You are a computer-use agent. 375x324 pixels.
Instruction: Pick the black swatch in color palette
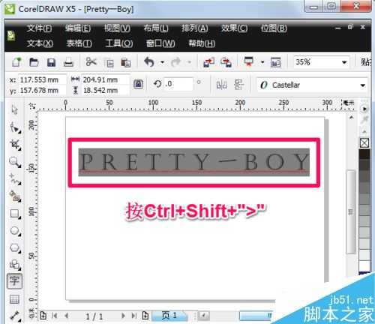coord(364,154)
